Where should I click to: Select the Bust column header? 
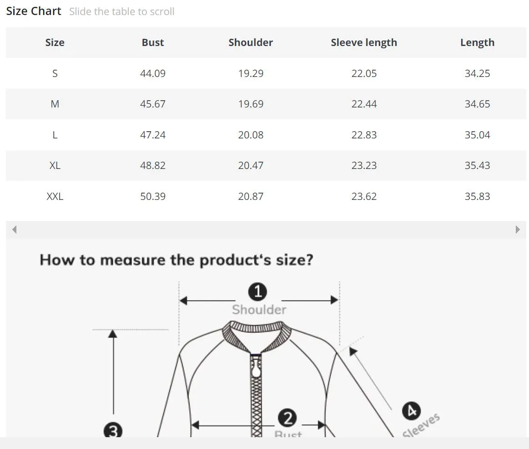pyautogui.click(x=153, y=42)
